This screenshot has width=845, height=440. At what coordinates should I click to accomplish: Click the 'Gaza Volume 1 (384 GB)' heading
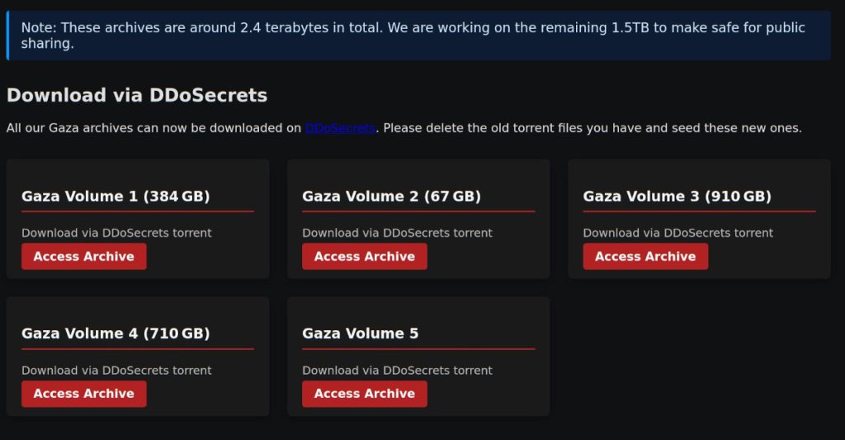point(116,196)
